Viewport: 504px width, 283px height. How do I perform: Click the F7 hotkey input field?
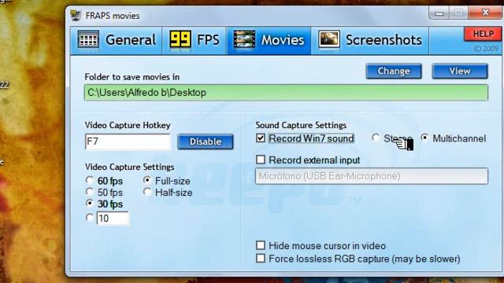(x=128, y=141)
